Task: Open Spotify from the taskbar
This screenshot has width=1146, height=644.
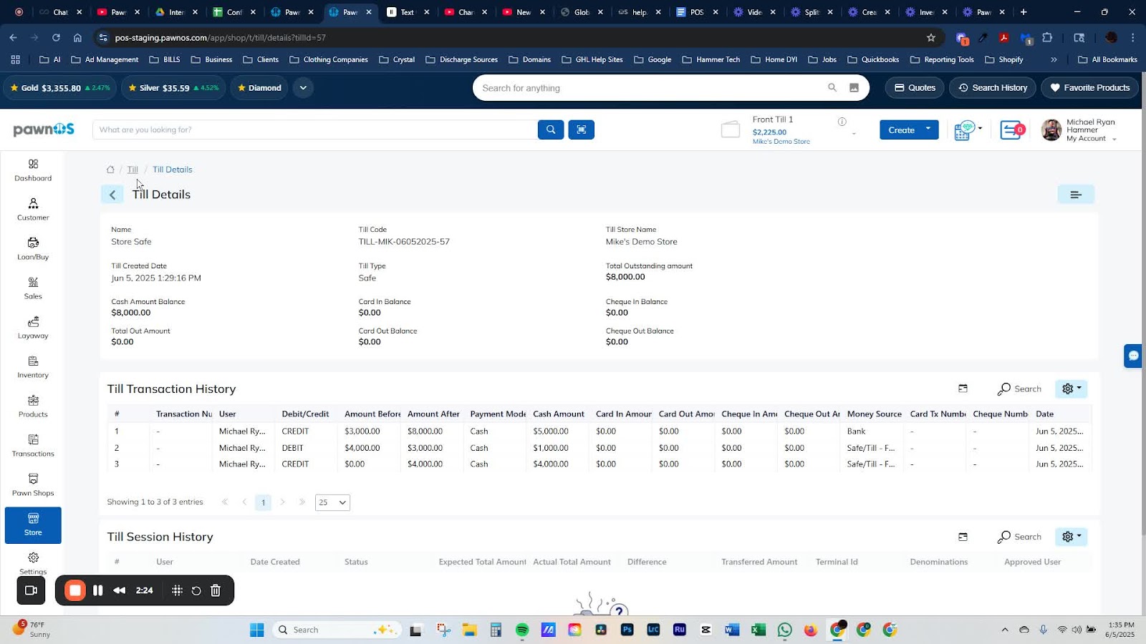Action: tap(522, 630)
